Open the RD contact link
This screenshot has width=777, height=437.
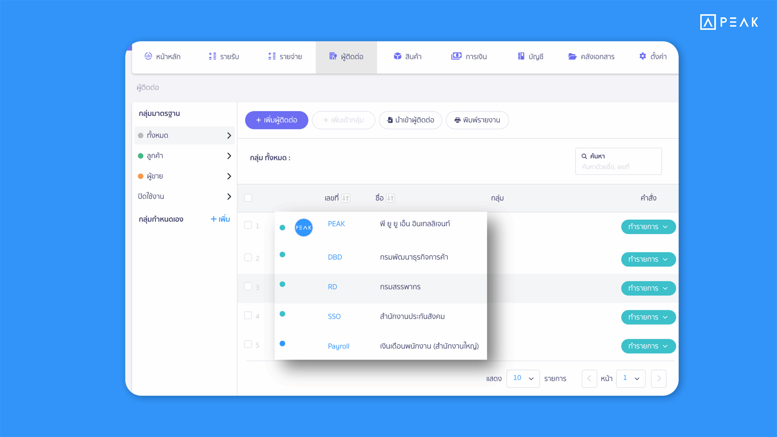pos(332,287)
